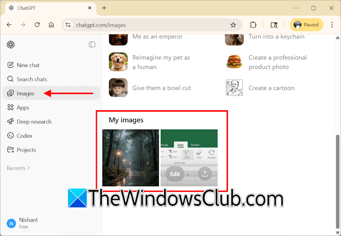Click the Paused profile button
This screenshot has height=236, width=341.
coord(306,25)
